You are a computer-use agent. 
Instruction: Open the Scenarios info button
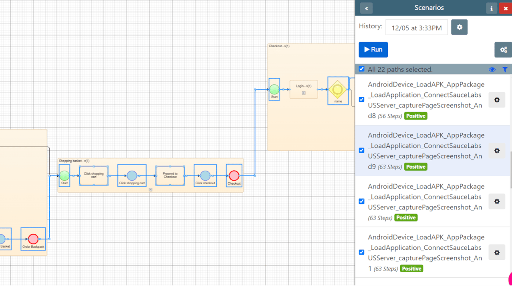(492, 8)
